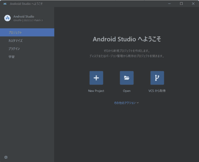Screen dimensions: 199x162
Task: Maximize the Android Studio welcome window
Action: click(x=181, y=4)
